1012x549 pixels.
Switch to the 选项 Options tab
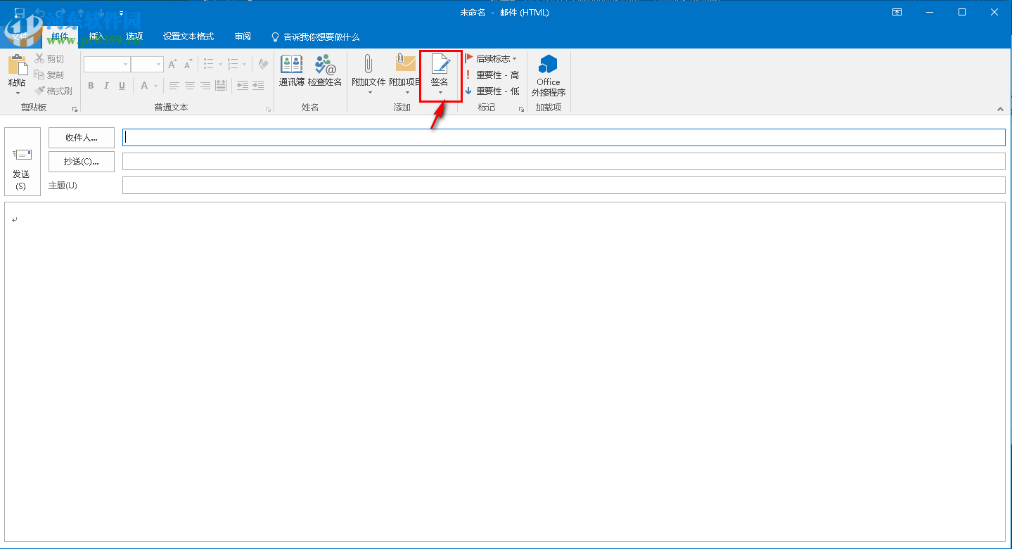pyautogui.click(x=134, y=37)
